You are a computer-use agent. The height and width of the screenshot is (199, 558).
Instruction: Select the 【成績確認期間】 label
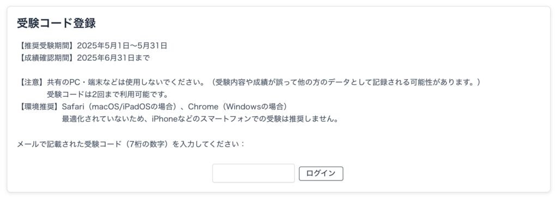click(x=47, y=58)
